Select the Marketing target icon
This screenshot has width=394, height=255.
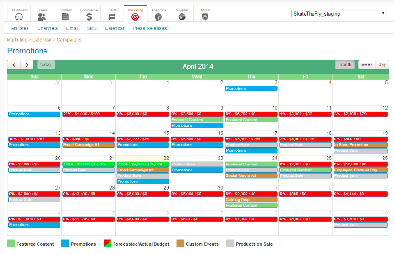click(135, 17)
